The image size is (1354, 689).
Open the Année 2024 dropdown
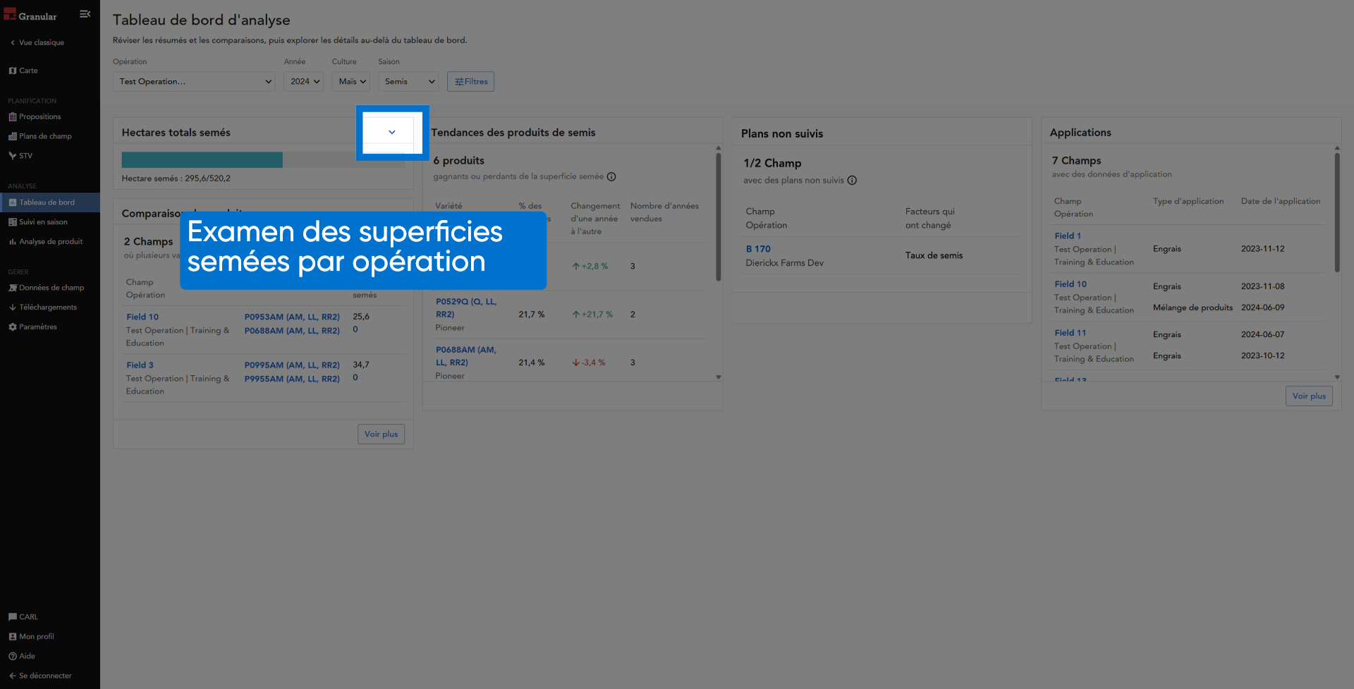[x=304, y=82]
